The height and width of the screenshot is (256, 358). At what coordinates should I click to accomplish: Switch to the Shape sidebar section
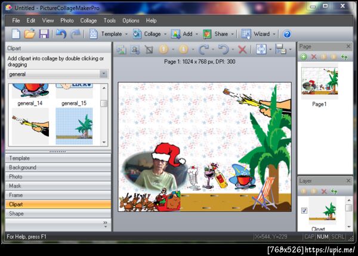pos(58,214)
